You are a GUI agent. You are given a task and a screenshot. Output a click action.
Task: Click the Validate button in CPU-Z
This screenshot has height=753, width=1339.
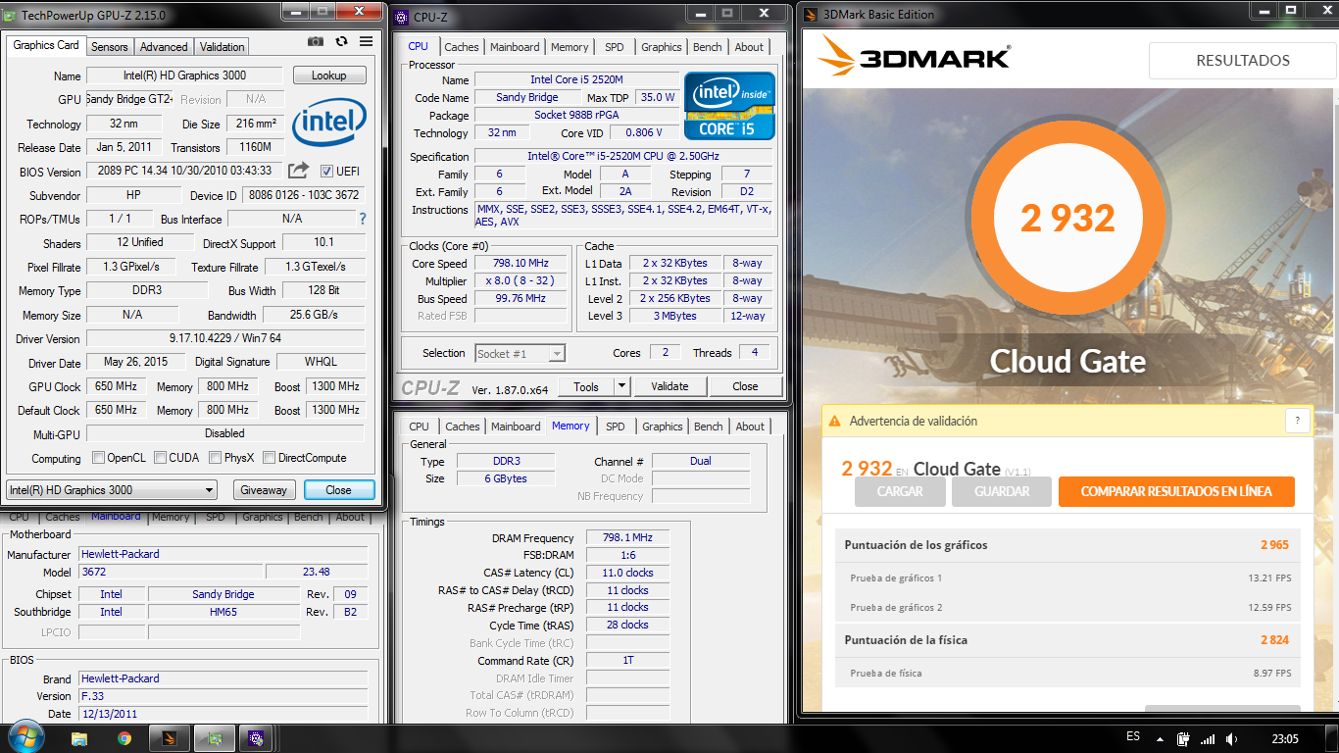(669, 386)
